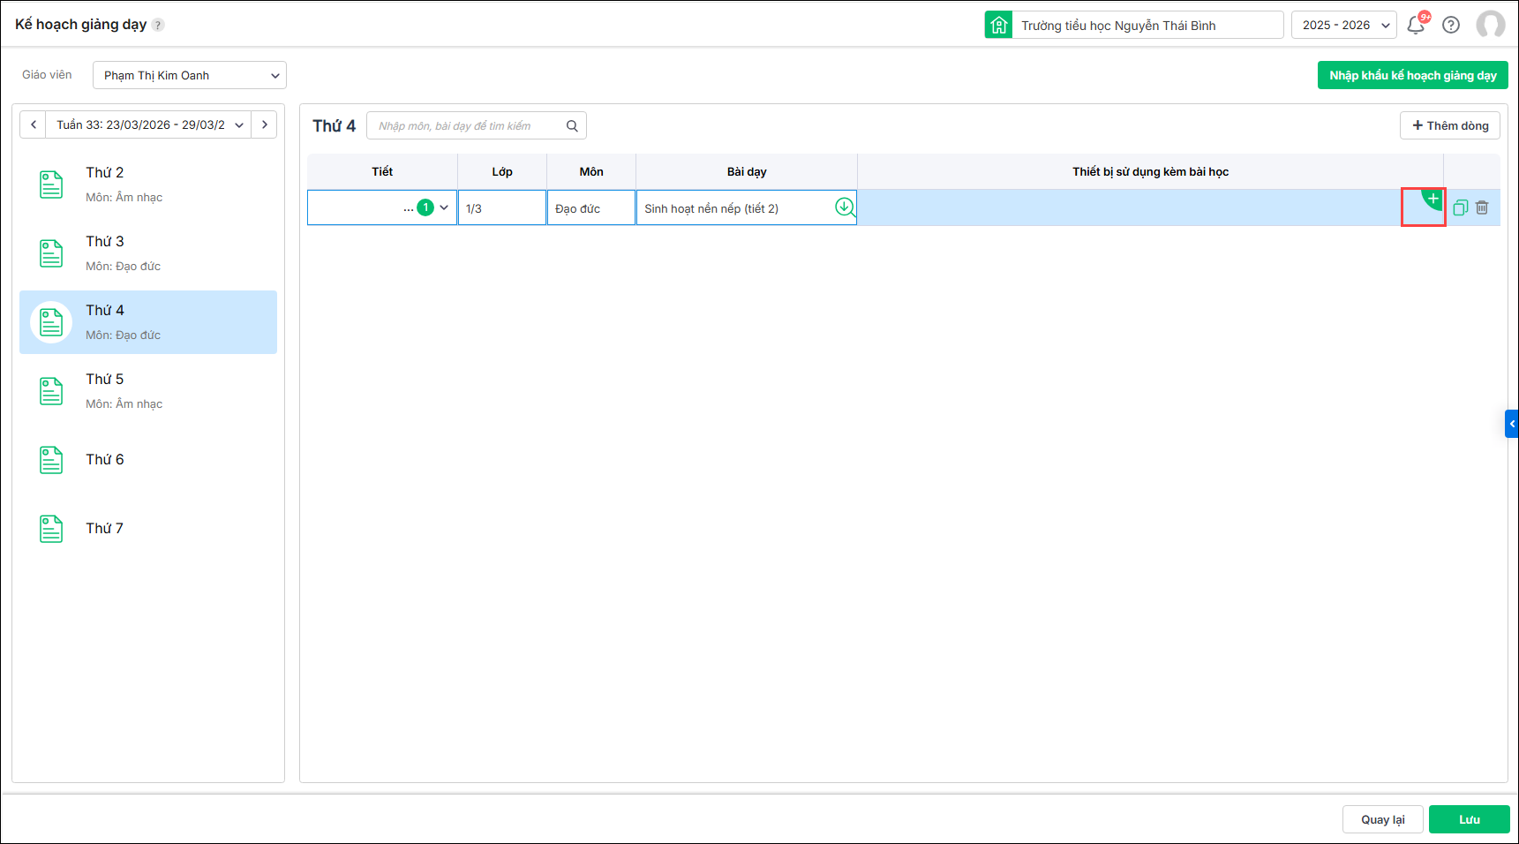The width and height of the screenshot is (1519, 844).
Task: Click the green period badge 1
Action: (425, 207)
